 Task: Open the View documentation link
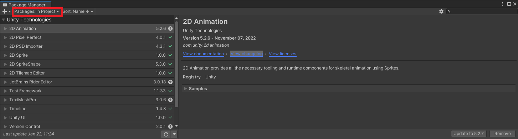(203, 54)
